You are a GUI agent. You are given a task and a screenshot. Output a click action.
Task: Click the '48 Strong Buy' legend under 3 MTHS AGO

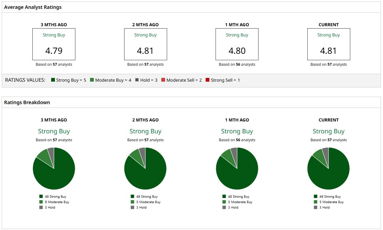[x=53, y=196]
